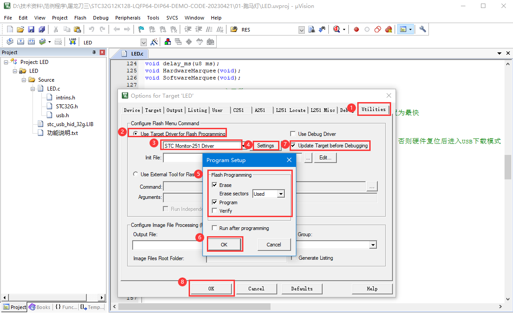The height and width of the screenshot is (313, 513).
Task: Click the Translate current file icon
Action: tap(10, 42)
